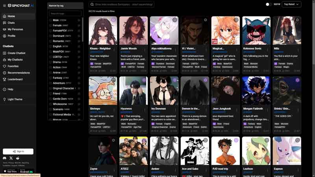Open Recommendations in the sidebar
This screenshot has width=315, height=177.
[18, 73]
